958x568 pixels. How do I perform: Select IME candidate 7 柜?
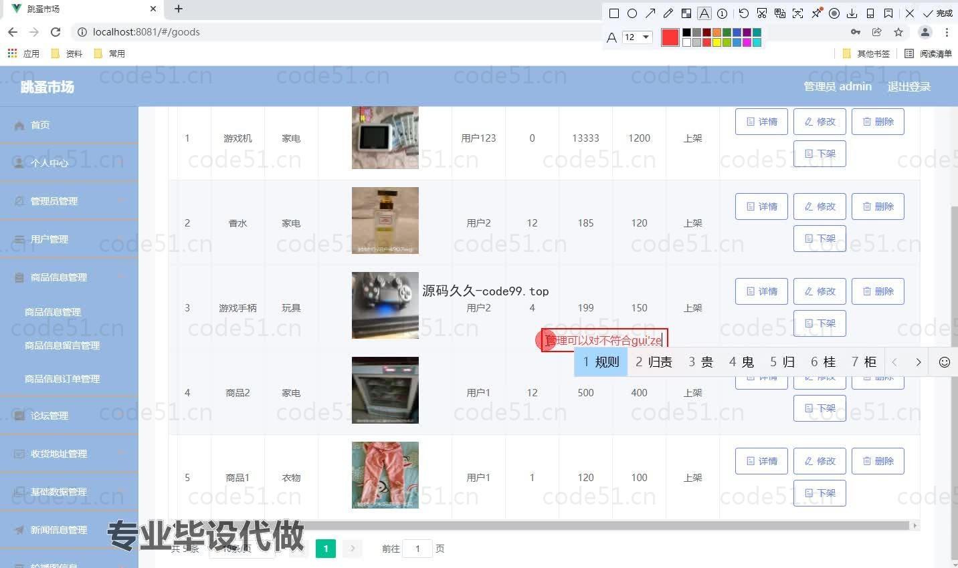coord(864,362)
